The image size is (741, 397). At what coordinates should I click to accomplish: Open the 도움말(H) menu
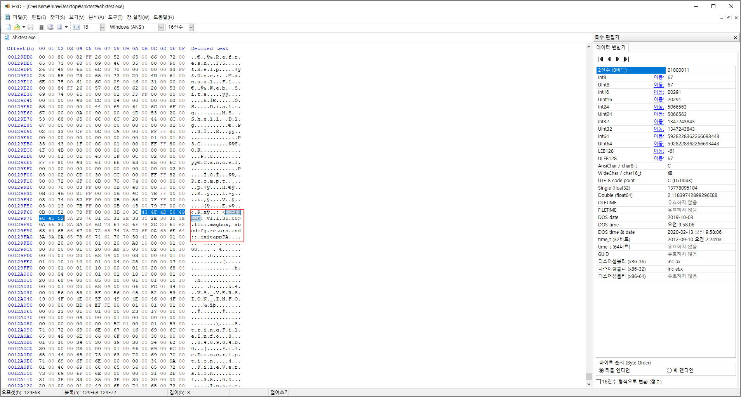164,17
